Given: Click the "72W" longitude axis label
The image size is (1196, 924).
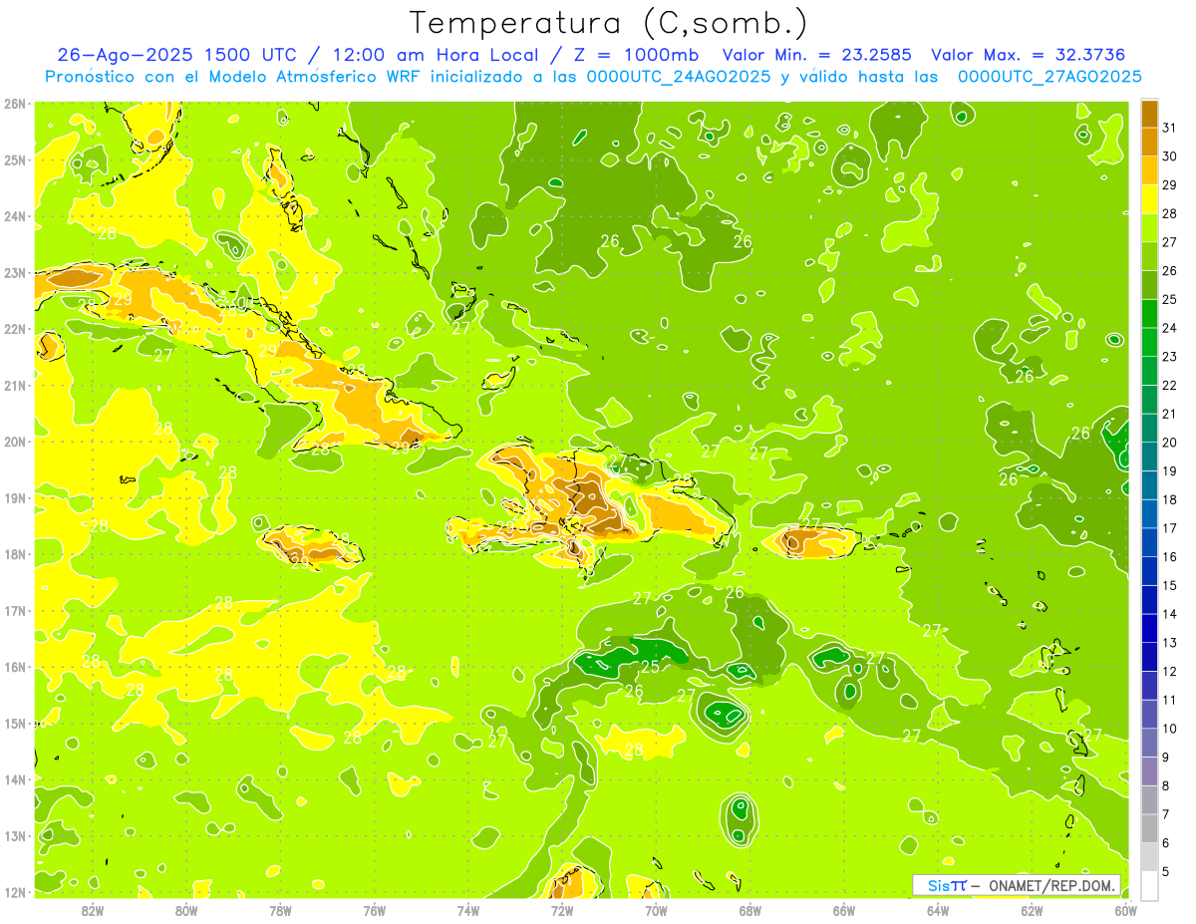Looking at the screenshot, I should pyautogui.click(x=562, y=910).
